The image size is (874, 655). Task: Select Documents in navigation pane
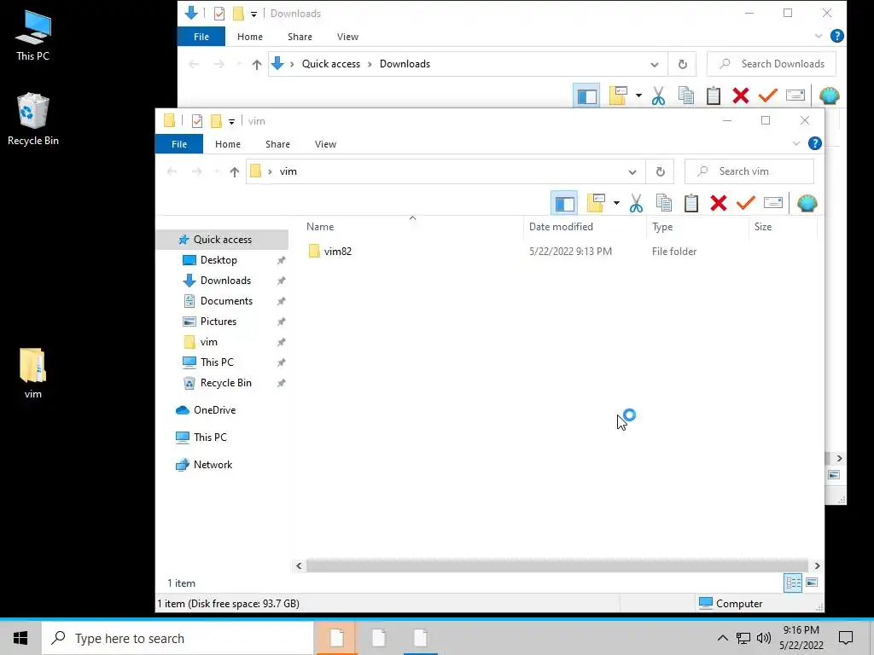tap(226, 301)
